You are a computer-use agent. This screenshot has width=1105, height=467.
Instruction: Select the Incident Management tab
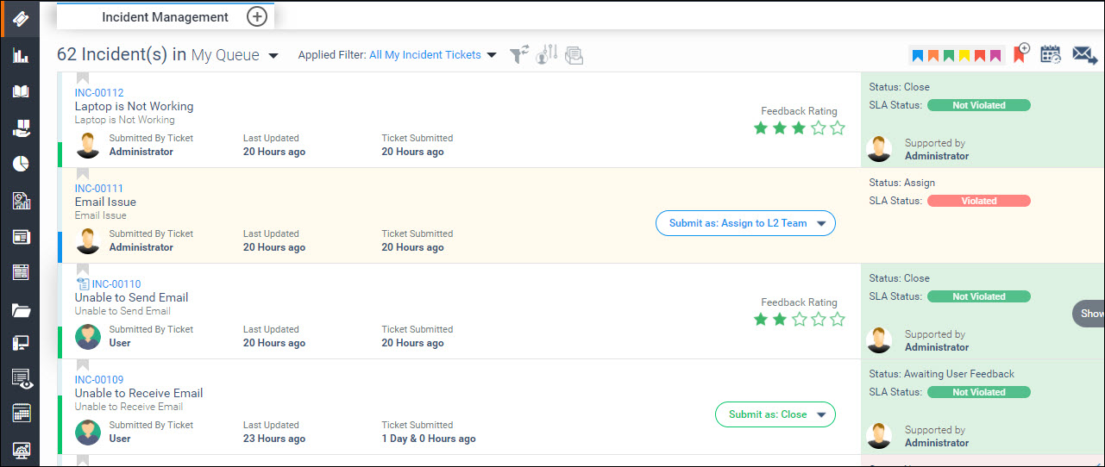tap(165, 17)
